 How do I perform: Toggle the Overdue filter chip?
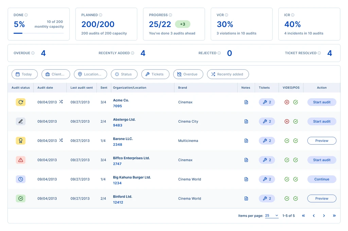pos(188,74)
